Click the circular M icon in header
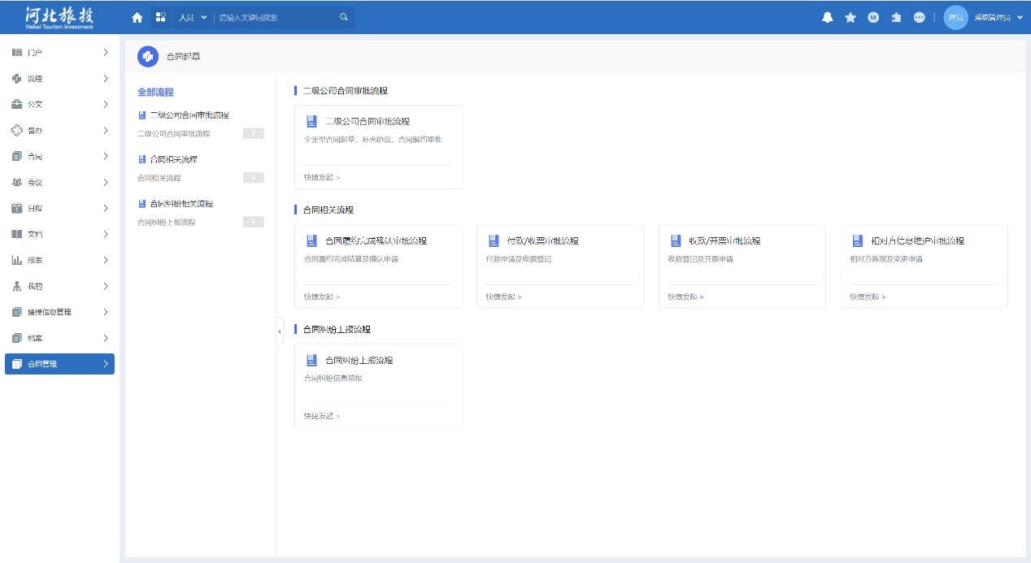 click(x=873, y=17)
